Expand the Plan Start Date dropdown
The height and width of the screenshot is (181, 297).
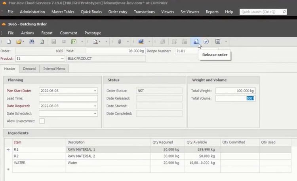[x=95, y=91]
